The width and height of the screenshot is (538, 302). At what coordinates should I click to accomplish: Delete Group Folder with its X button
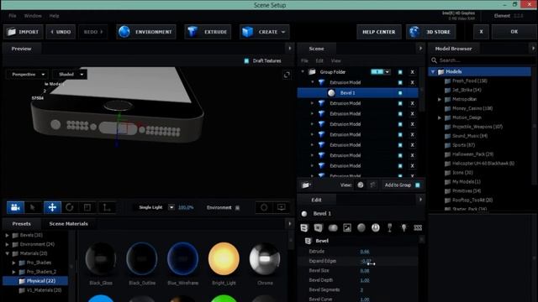(x=413, y=72)
